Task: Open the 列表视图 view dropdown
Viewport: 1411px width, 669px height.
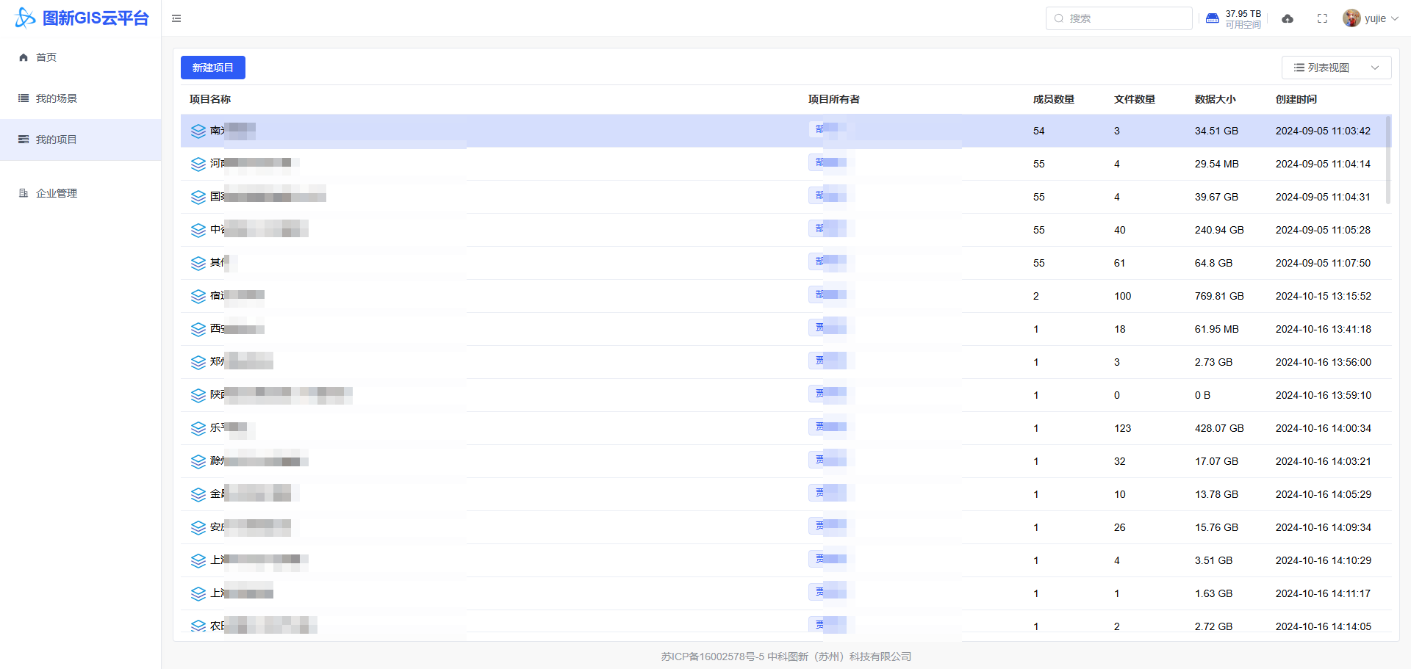Action: coord(1336,68)
